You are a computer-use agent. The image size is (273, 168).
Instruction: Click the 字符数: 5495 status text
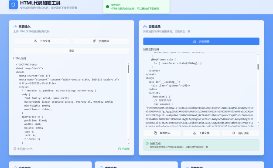[x=25, y=149]
